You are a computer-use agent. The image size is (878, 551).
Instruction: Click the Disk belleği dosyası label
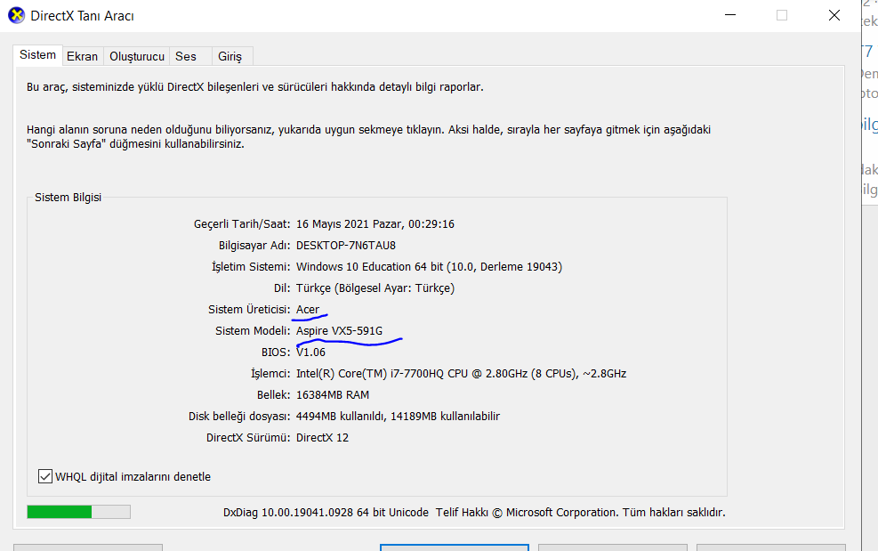click(x=239, y=417)
